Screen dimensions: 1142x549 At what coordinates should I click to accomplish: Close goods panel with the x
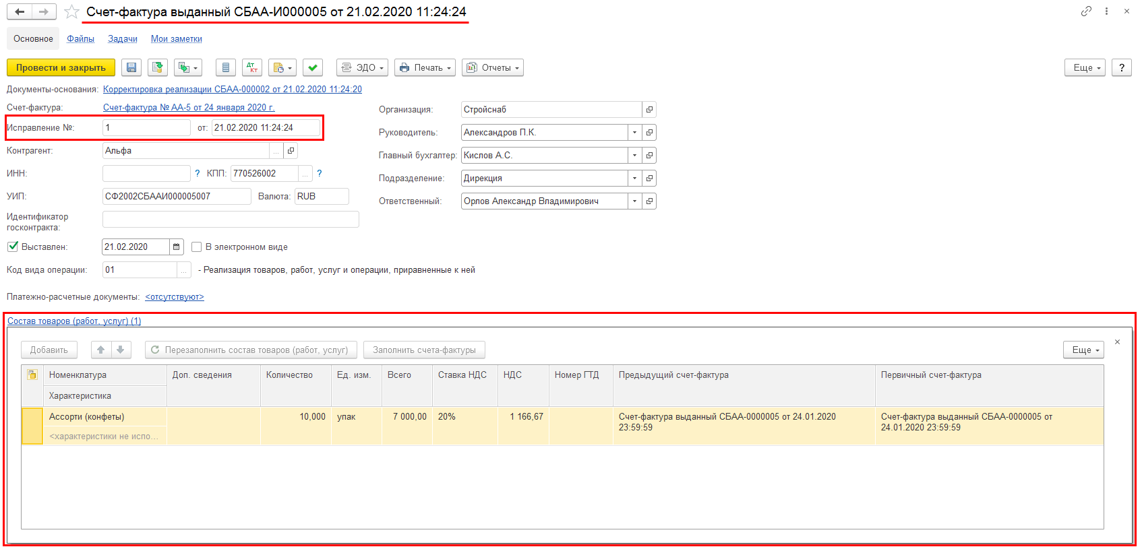pos(1117,342)
